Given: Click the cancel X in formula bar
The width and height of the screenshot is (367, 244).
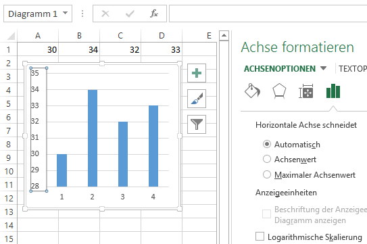Looking at the screenshot, I should tap(105, 14).
